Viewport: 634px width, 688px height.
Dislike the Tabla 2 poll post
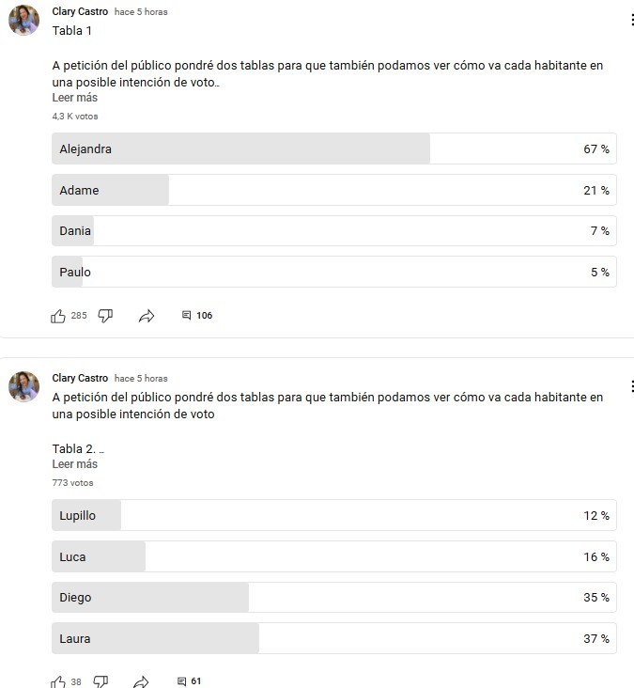(x=101, y=681)
